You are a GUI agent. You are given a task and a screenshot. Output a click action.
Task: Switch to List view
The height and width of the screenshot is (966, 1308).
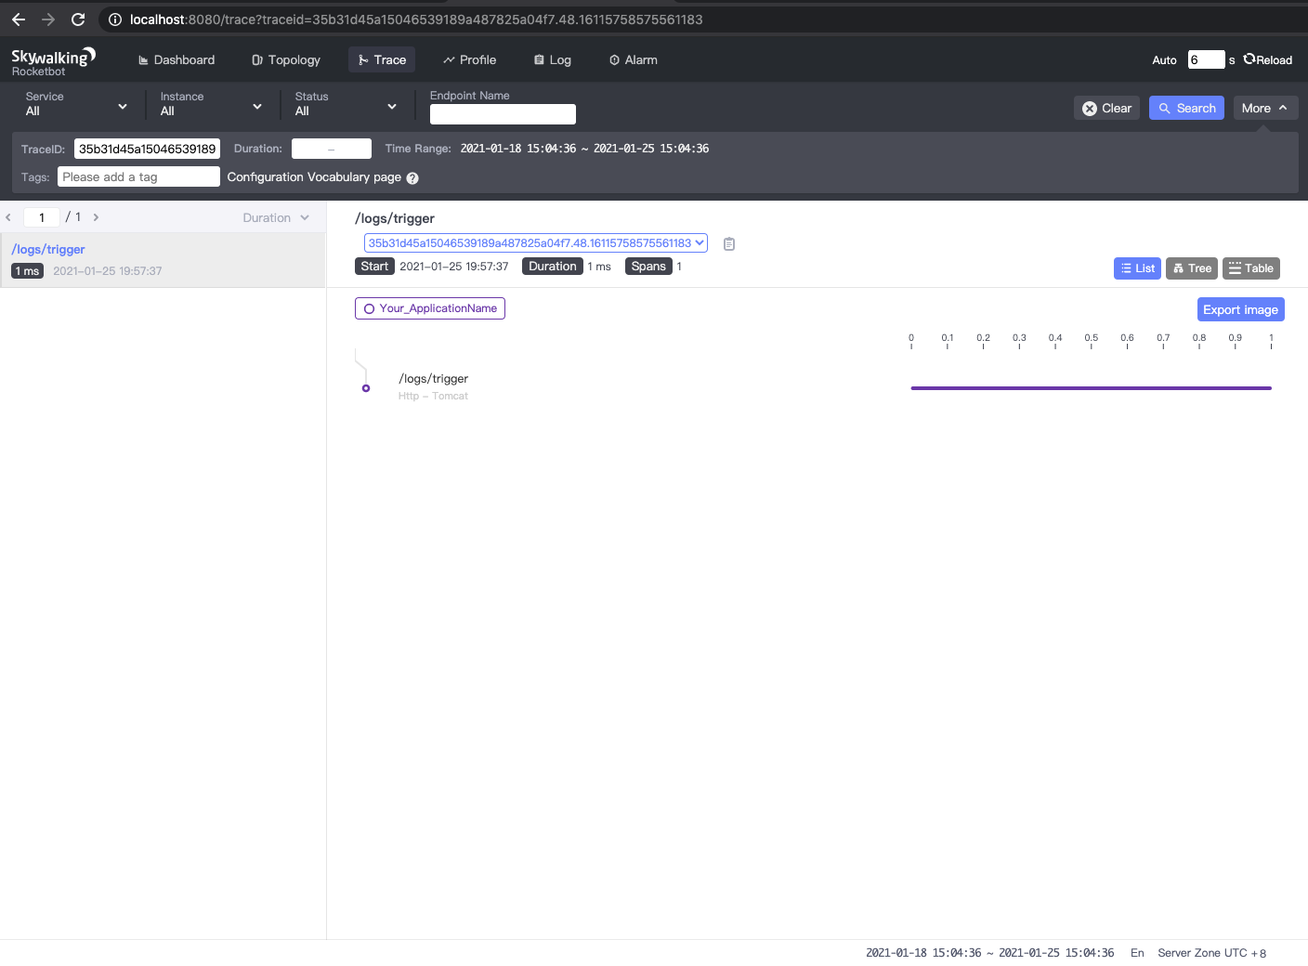(x=1137, y=268)
